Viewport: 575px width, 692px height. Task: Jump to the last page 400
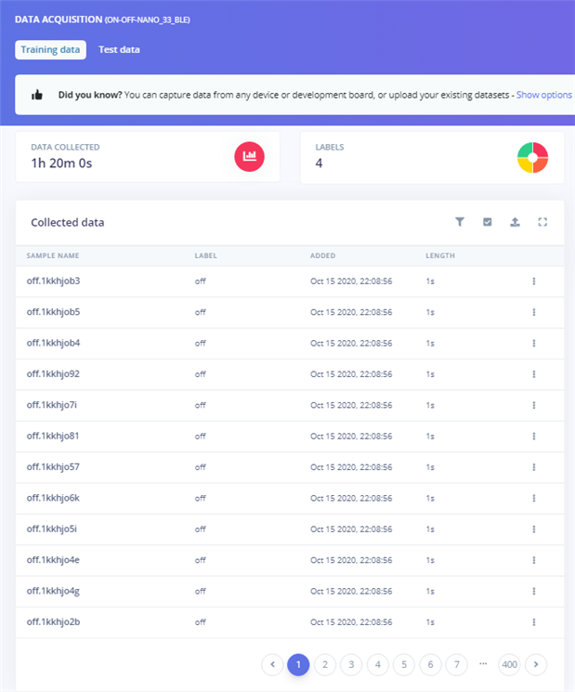coord(509,664)
